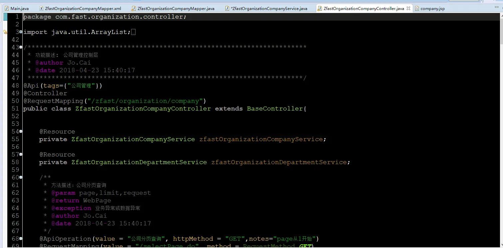This screenshot has height=248, width=503.
Task: Click the collapsed imports placeholder after ArrayList
Action: (x=133, y=32)
